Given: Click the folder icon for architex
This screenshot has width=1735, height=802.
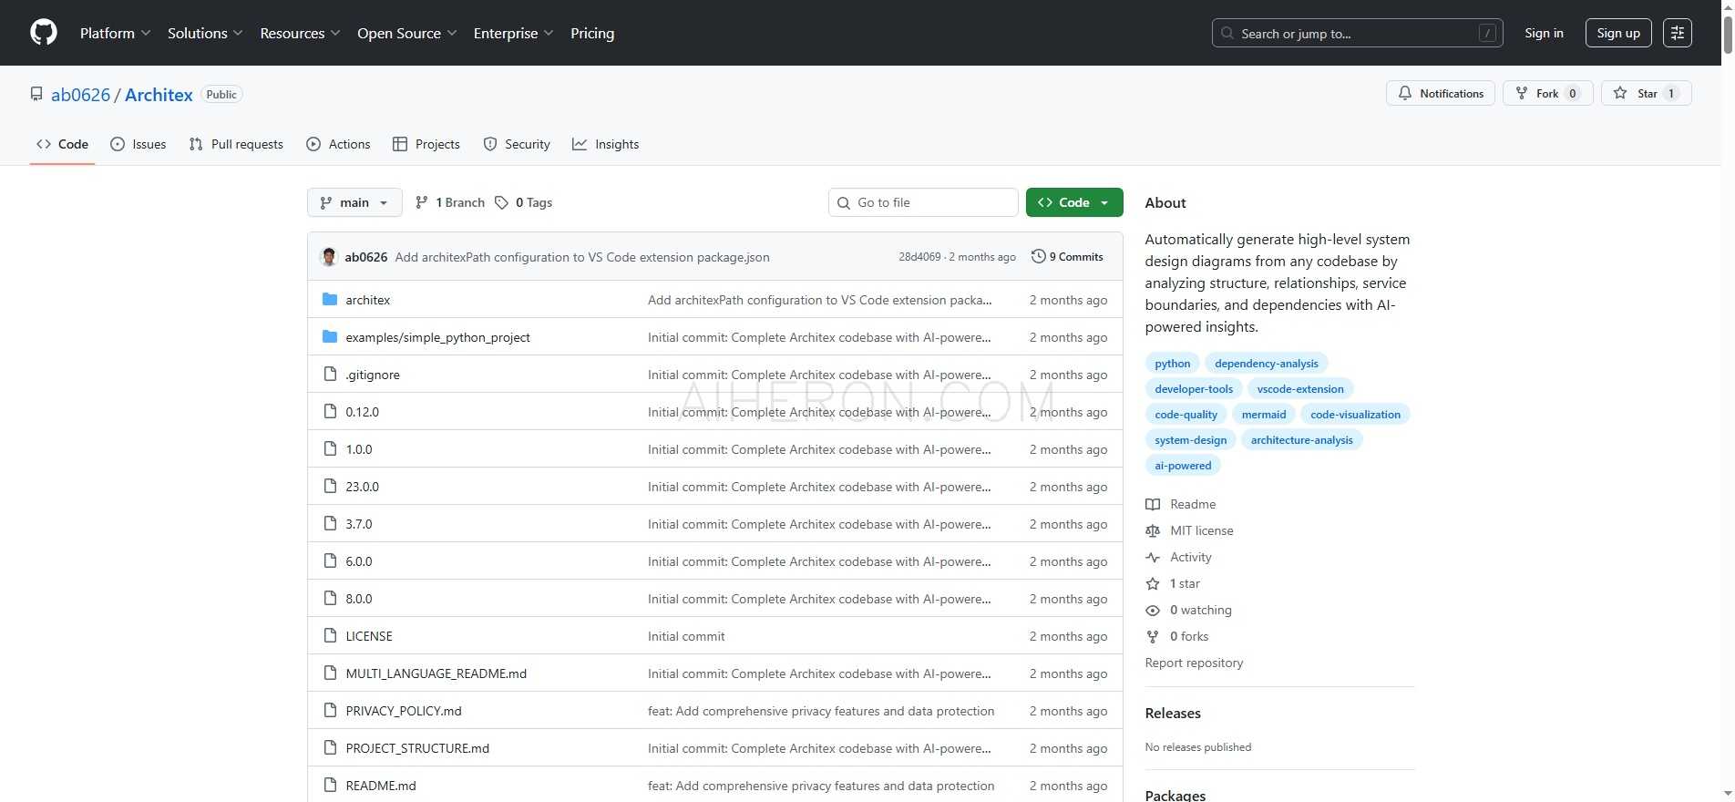Looking at the screenshot, I should pos(330,300).
